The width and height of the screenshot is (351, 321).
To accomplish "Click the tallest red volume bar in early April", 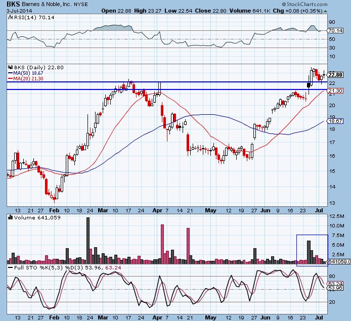I will tap(162, 244).
